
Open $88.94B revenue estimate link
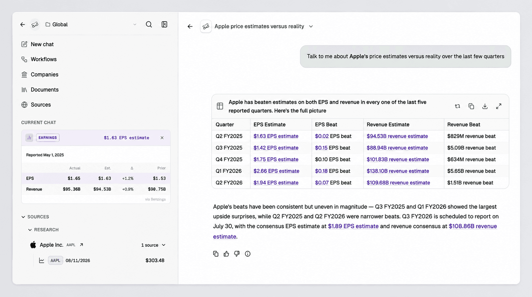[x=397, y=148]
